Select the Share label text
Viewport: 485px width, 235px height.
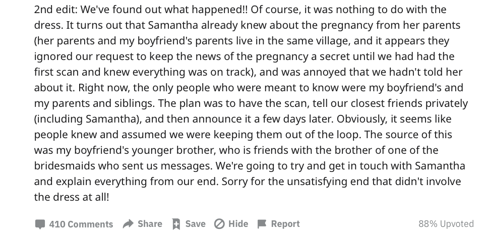coord(150,224)
